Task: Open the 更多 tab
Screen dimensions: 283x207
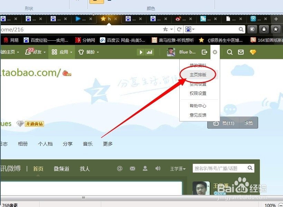Action: click(x=108, y=144)
